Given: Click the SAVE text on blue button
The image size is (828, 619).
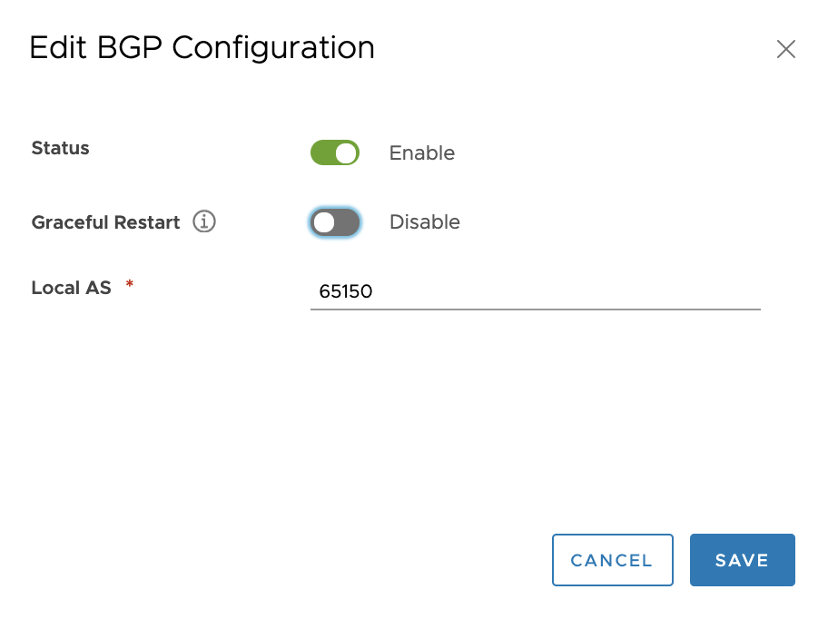Looking at the screenshot, I should (x=742, y=560).
